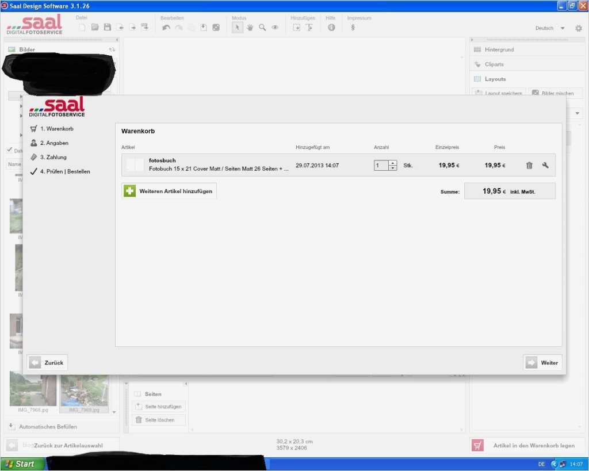Select the pointer tool under Modus

(237, 28)
